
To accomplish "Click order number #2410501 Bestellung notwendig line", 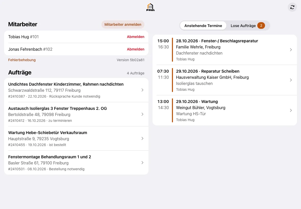I will coord(46,169).
